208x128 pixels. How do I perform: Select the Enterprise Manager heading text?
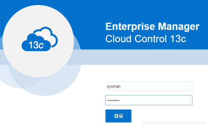[152, 27]
